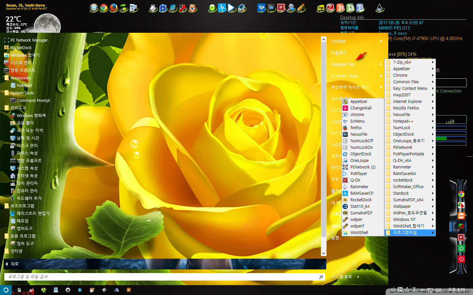Expand 시스템 종료 shutdown options arrow
The width and height of the screenshot is (473, 295).
coord(358,277)
